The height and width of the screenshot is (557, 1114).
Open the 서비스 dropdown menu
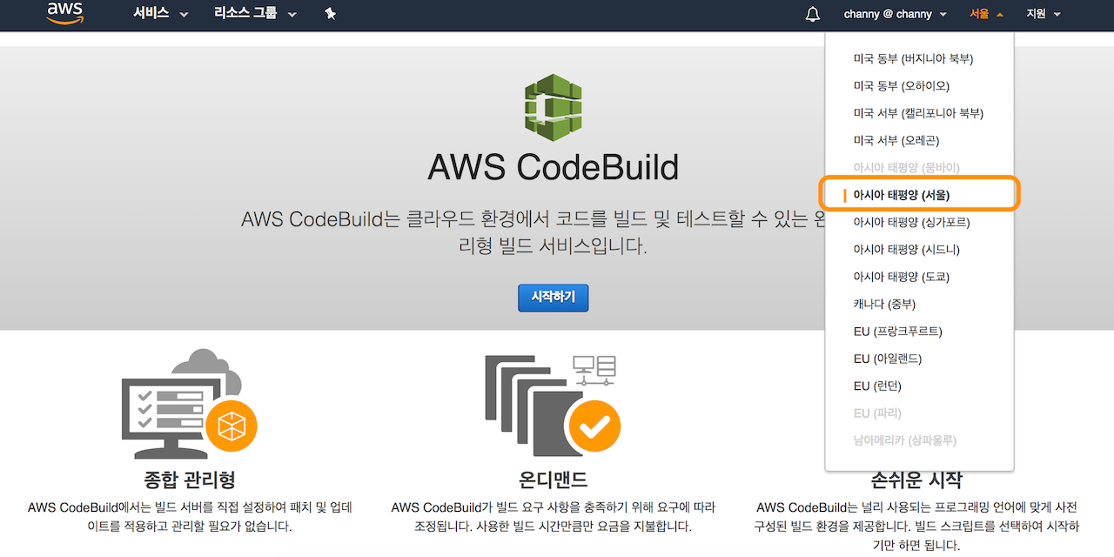161,14
